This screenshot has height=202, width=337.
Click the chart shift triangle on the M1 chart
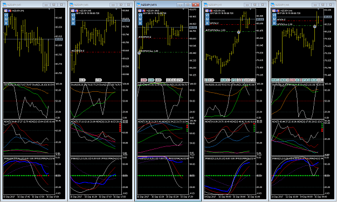[x=49, y=10]
